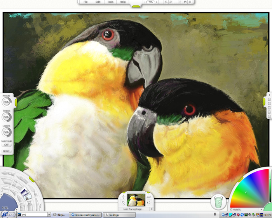Screen dimensions: 272x218
Task: Click the water glass brush cleaner
Action: (218, 202)
